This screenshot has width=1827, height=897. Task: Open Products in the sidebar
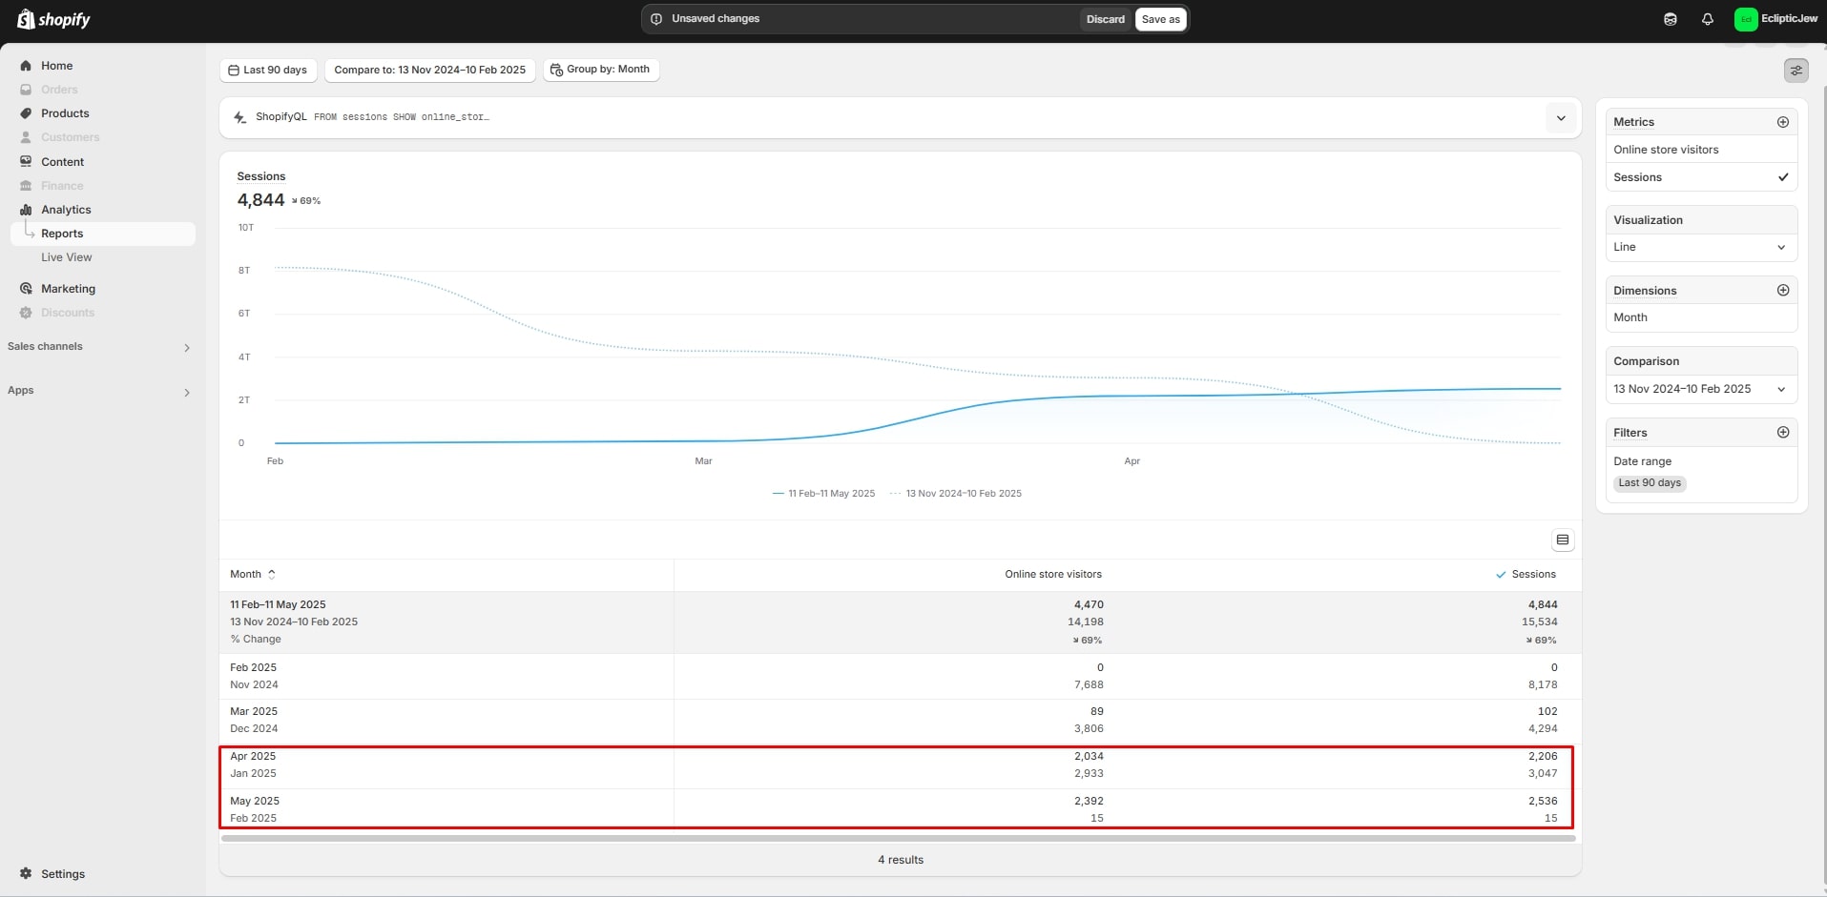(x=65, y=113)
